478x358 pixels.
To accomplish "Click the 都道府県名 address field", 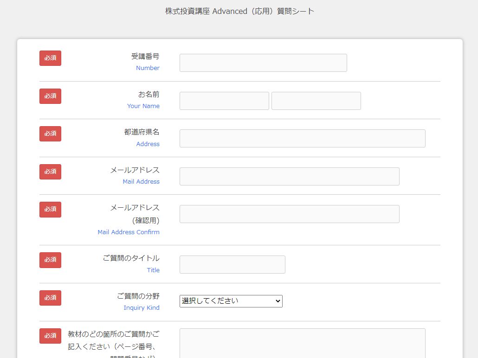I will (x=302, y=139).
